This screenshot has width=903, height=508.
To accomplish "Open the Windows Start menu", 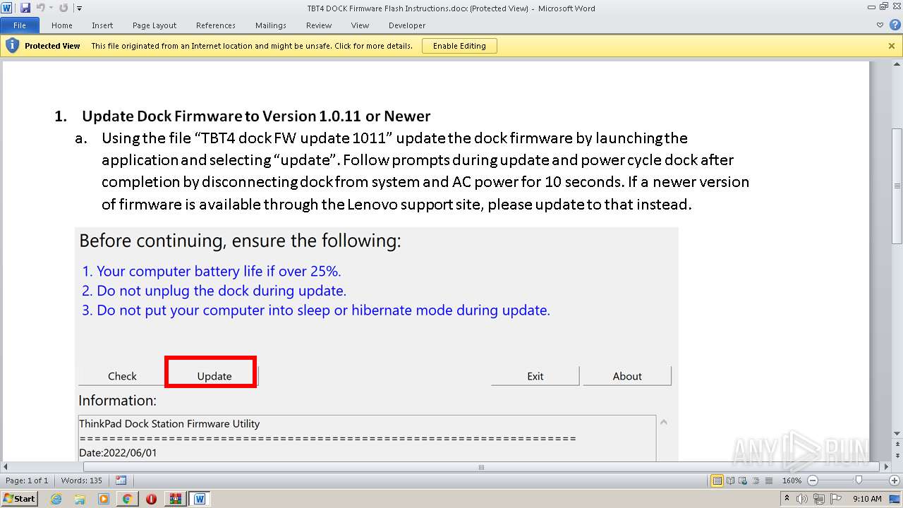I will point(19,498).
